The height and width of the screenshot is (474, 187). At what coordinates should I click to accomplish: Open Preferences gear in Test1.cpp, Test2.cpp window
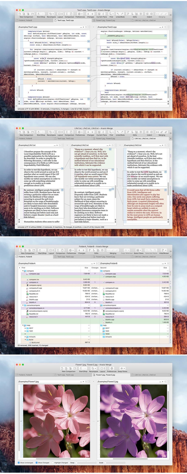[80, 14]
